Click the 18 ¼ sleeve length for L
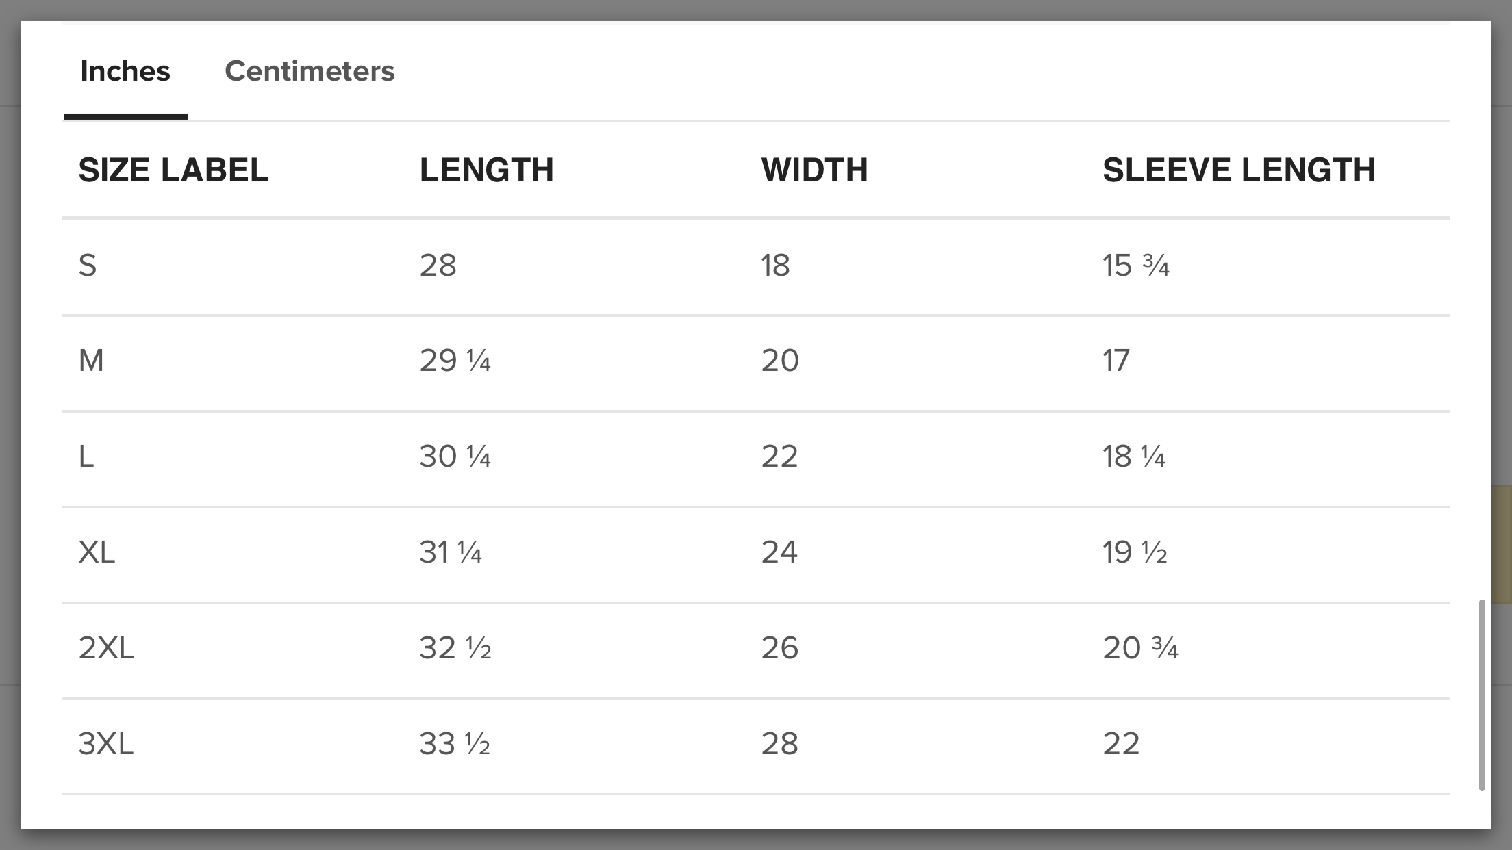The width and height of the screenshot is (1512, 850). tap(1133, 456)
